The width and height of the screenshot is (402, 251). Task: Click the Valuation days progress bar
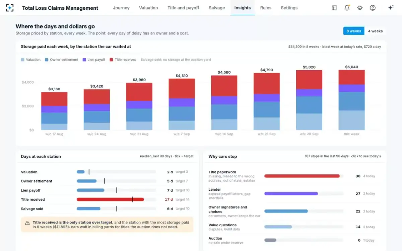116,172
